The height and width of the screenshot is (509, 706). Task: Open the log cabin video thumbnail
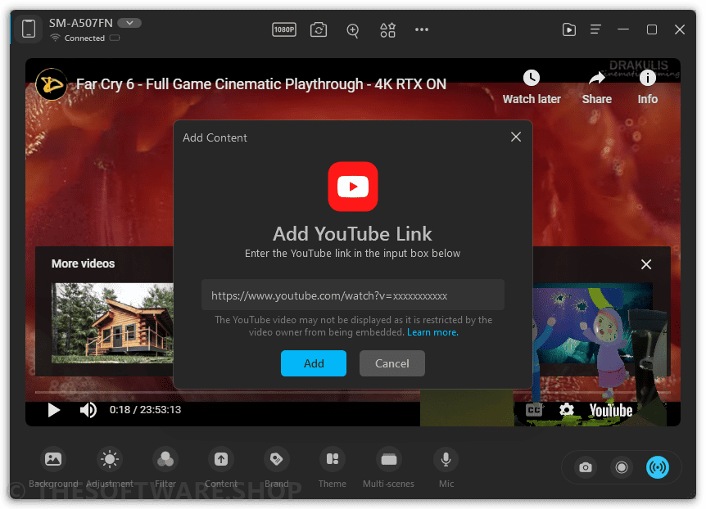pyautogui.click(x=112, y=323)
